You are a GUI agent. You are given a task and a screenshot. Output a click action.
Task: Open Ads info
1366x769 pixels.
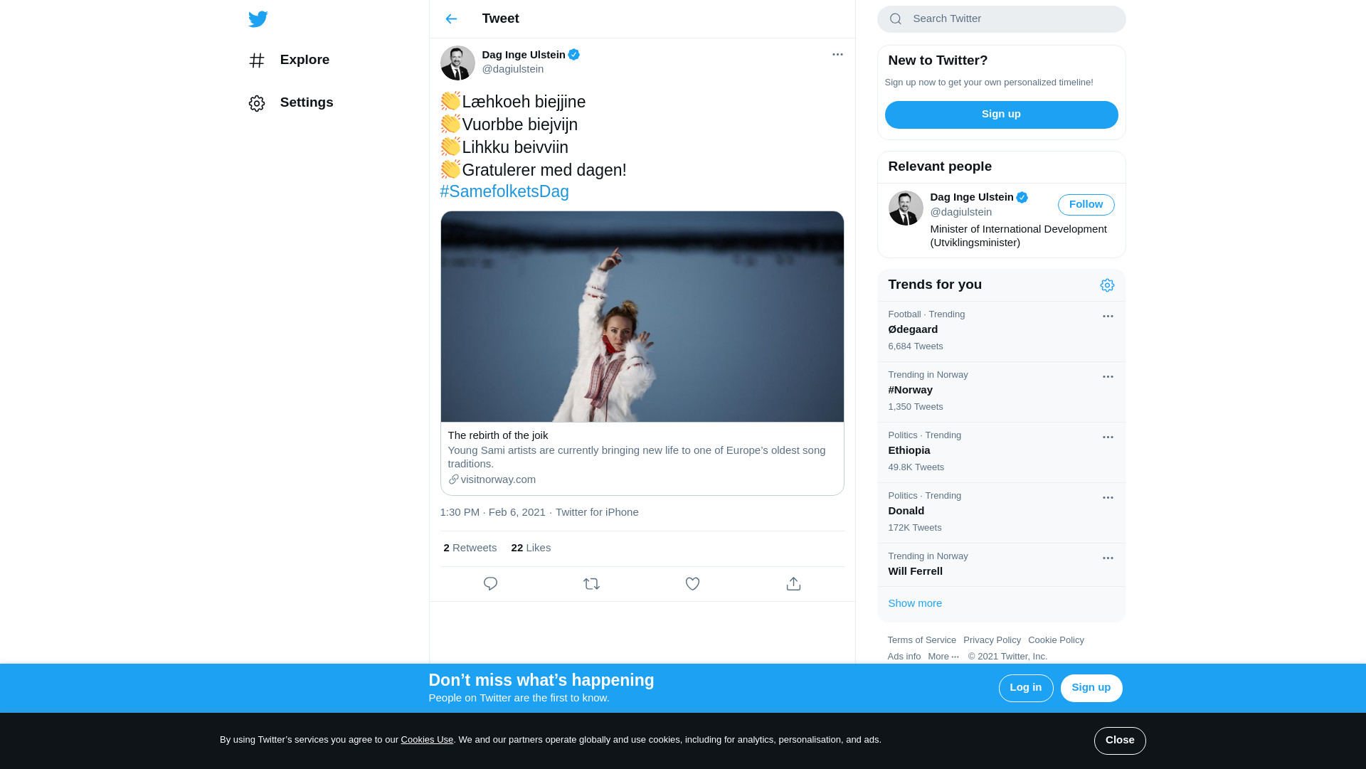click(x=904, y=657)
